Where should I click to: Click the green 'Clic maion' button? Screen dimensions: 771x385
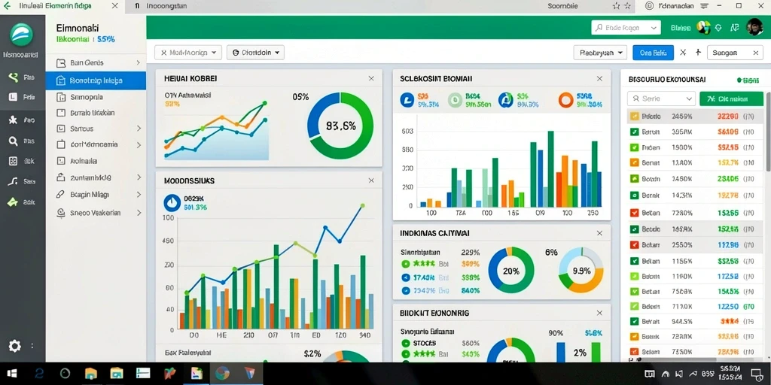point(731,99)
